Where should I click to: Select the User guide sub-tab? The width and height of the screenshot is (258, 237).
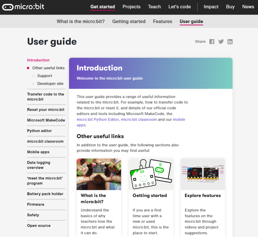point(191,22)
